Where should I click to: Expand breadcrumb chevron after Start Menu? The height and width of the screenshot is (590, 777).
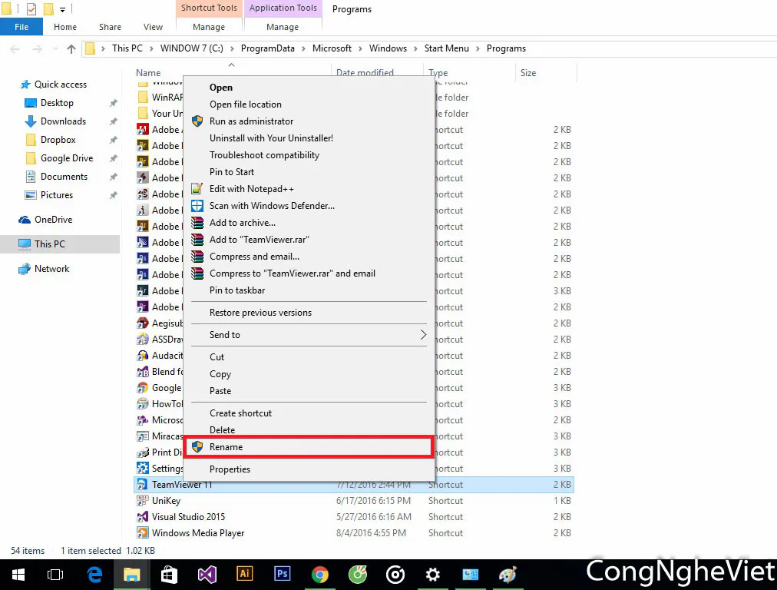tap(478, 48)
